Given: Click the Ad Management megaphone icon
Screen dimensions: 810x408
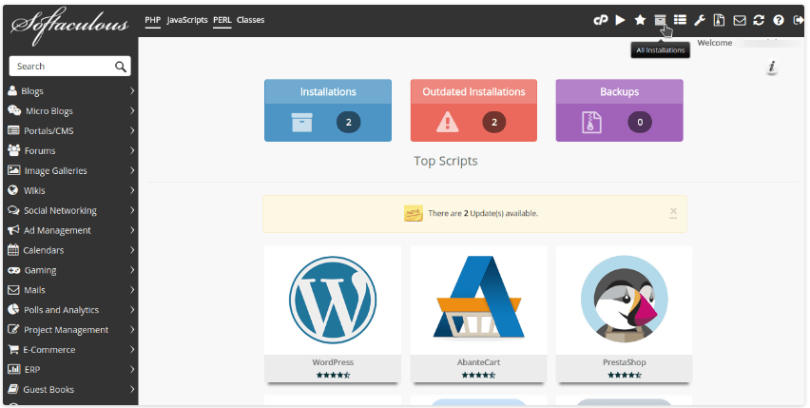Looking at the screenshot, I should [13, 230].
